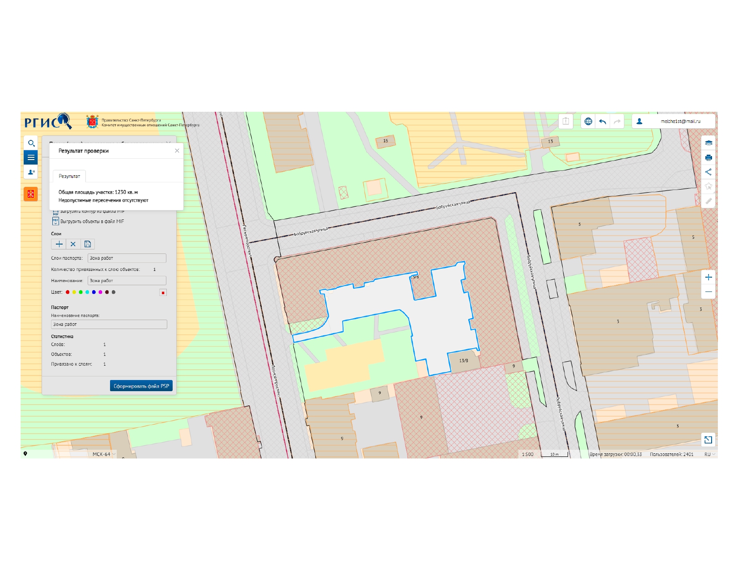This screenshot has height=570, width=738.
Task: Pick the magenta color dot
Action: pos(100,292)
